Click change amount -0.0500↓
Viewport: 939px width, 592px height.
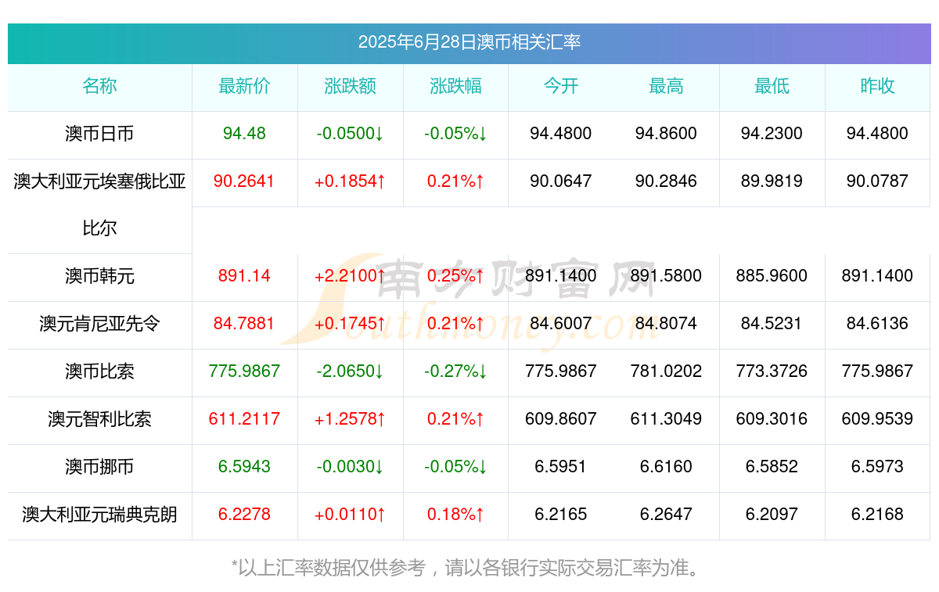click(x=350, y=134)
